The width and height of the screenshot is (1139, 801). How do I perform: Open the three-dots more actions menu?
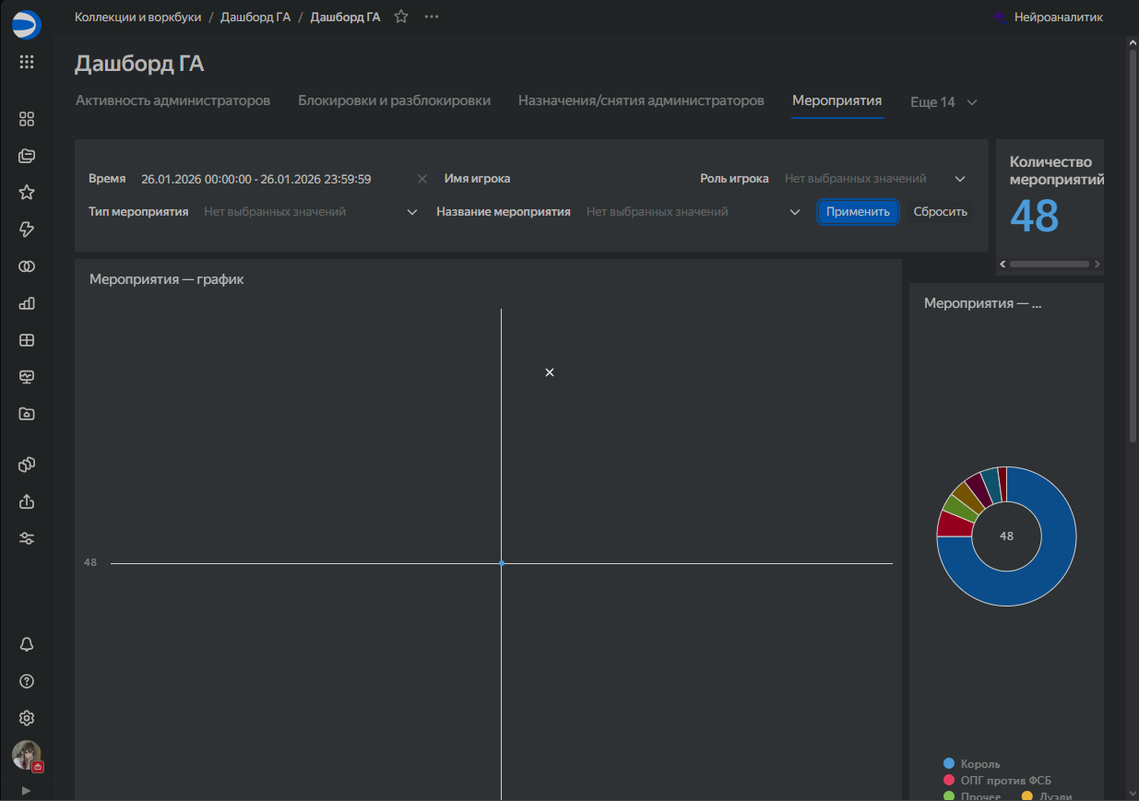431,17
